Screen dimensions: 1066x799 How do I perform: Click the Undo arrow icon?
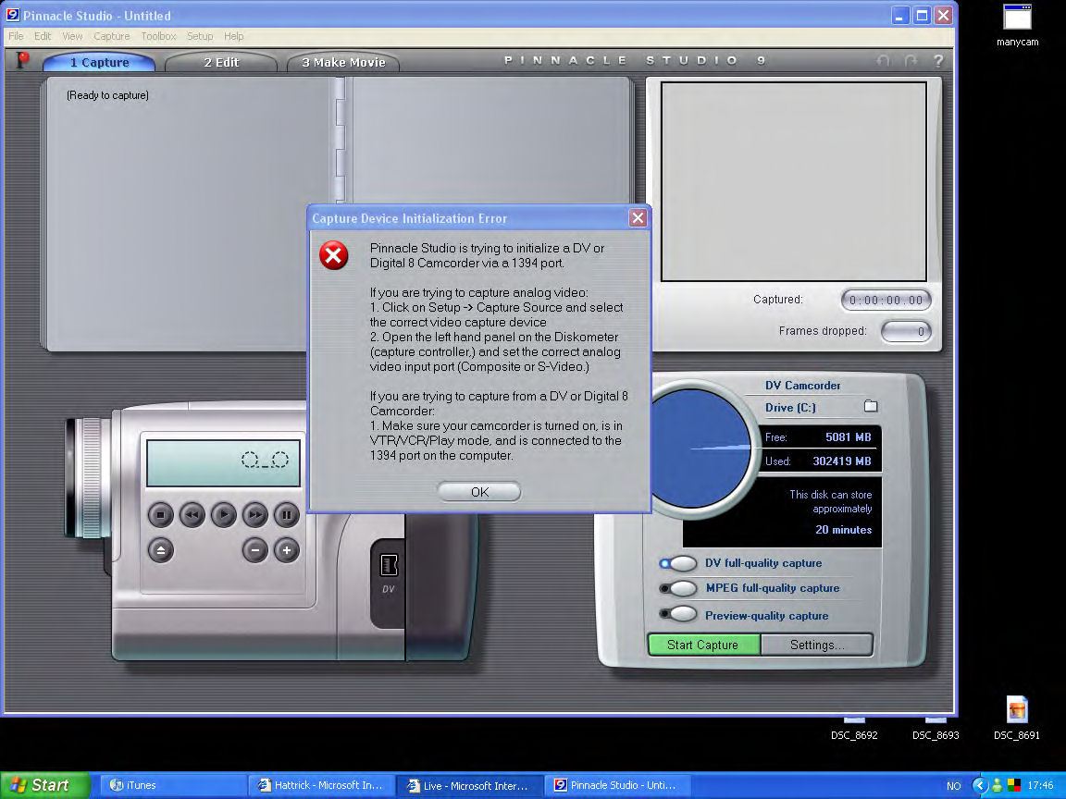[883, 60]
